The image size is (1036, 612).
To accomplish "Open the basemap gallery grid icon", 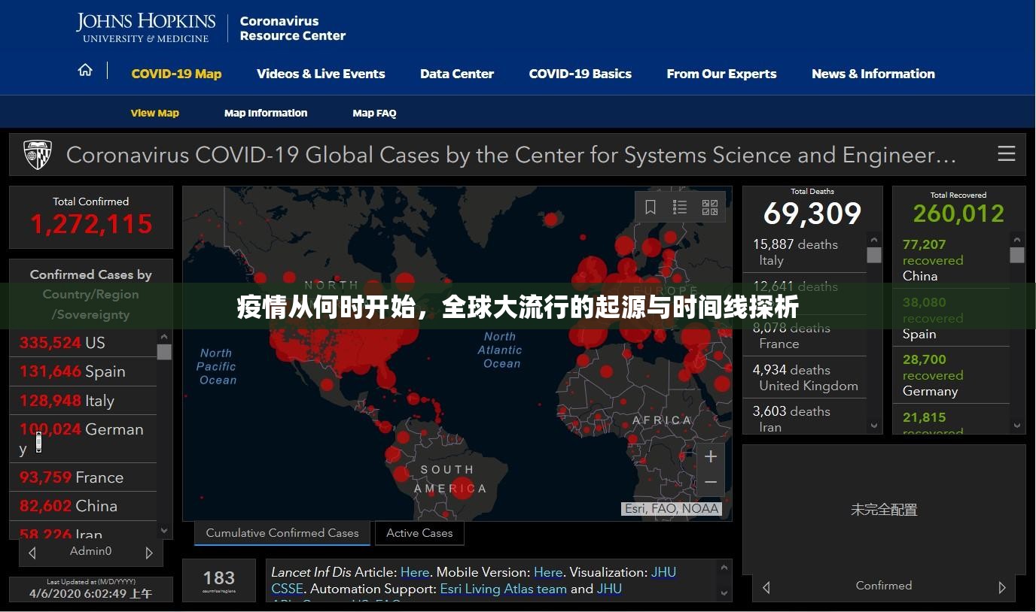I will click(x=709, y=208).
